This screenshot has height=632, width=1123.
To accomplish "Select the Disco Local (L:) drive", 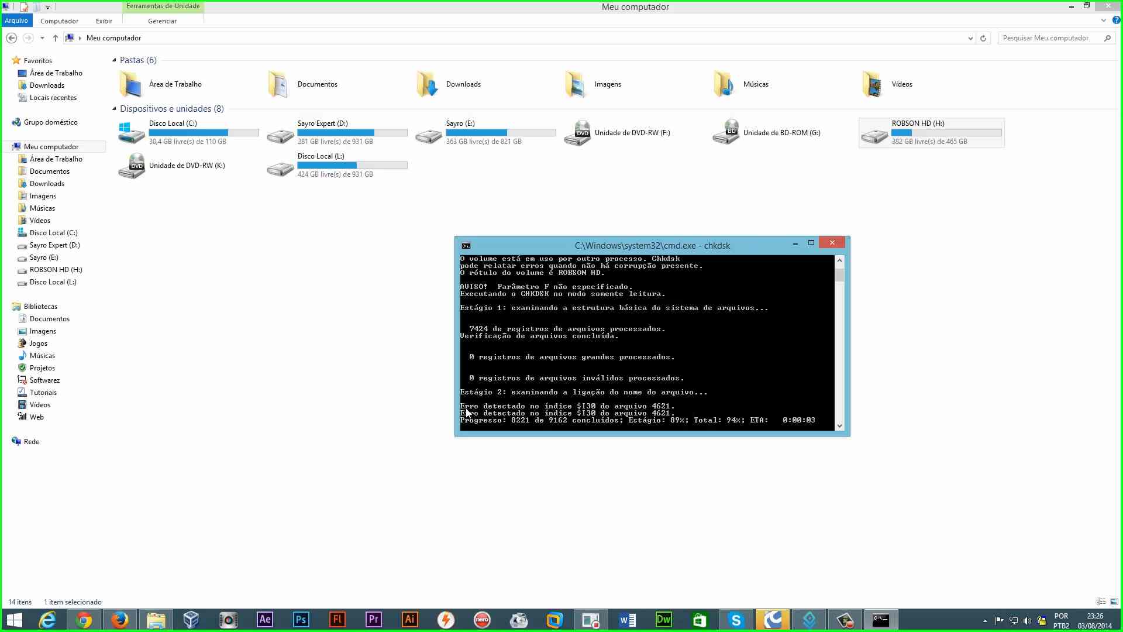I will pos(336,166).
